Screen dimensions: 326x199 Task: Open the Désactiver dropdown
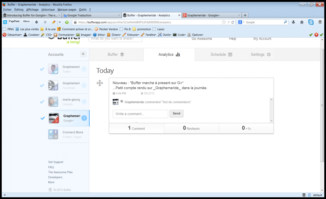(12, 35)
